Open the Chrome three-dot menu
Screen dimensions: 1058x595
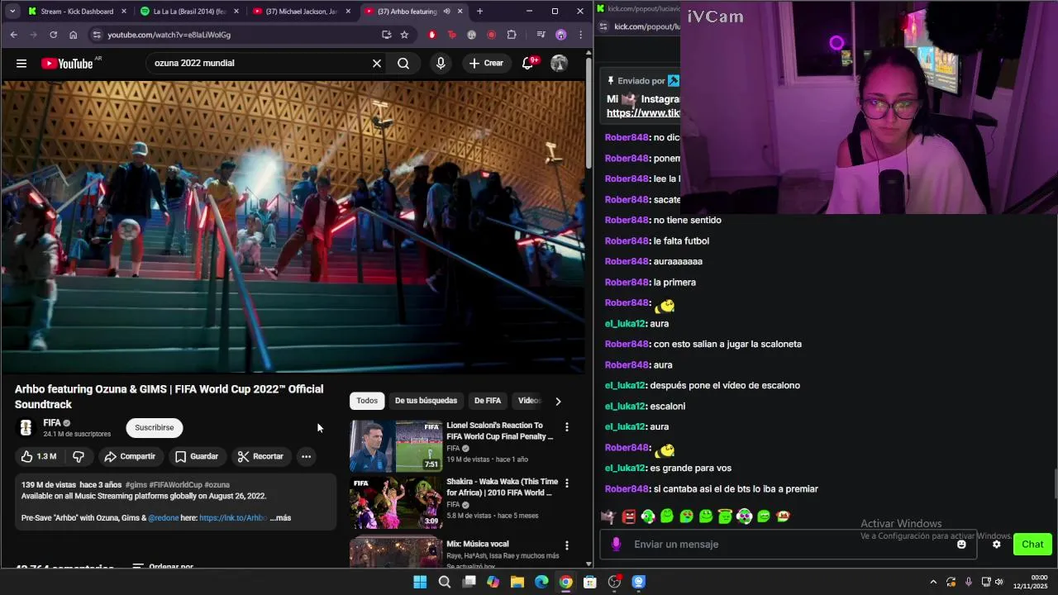580,35
